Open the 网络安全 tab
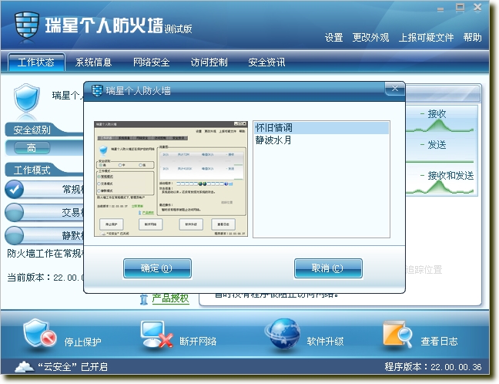Image resolution: width=499 pixels, height=384 pixels. tap(151, 62)
